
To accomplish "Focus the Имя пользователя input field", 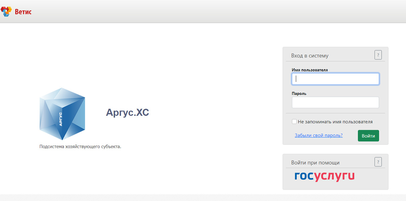I will [x=335, y=79].
